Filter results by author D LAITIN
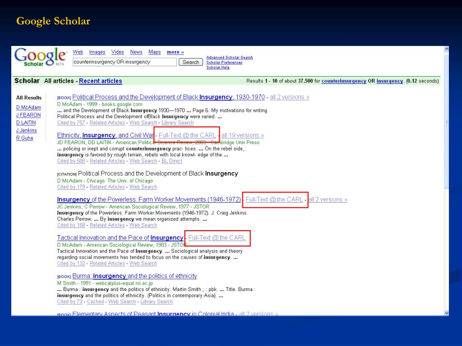The width and height of the screenshot is (462, 346). click(26, 123)
